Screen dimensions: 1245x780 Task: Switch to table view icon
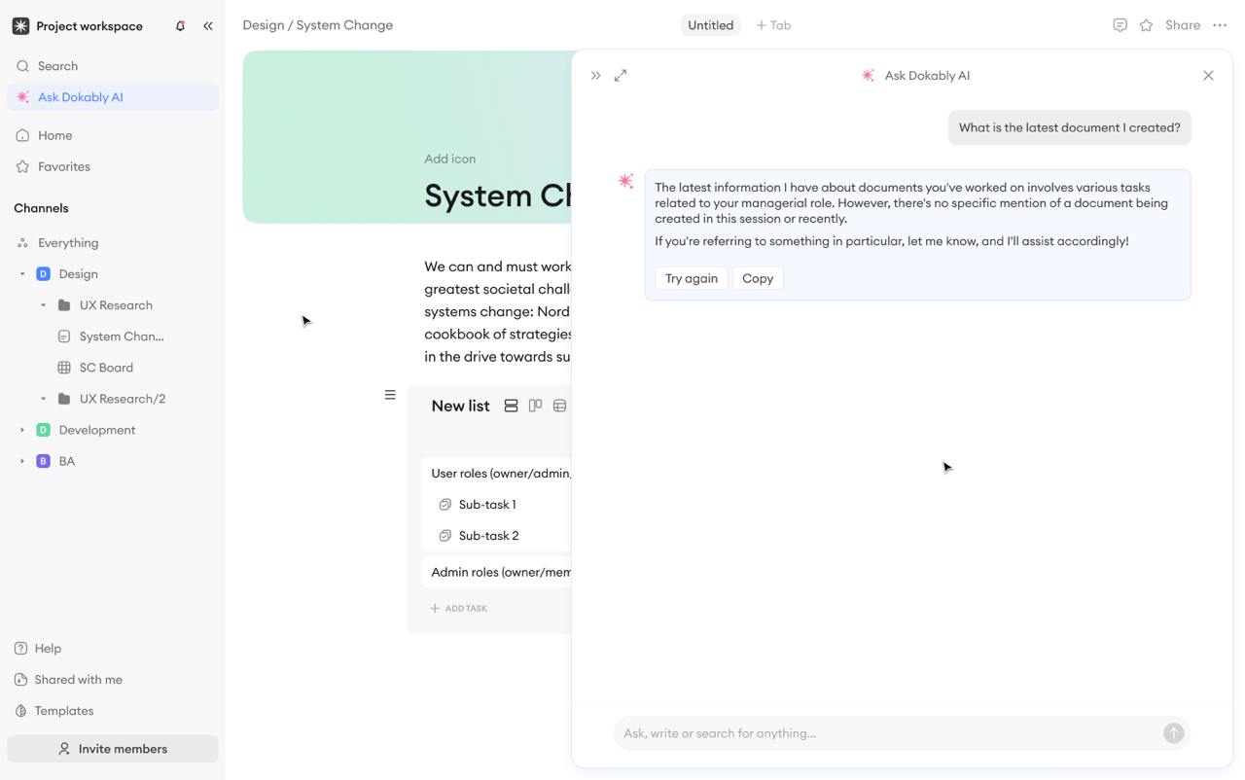click(559, 406)
